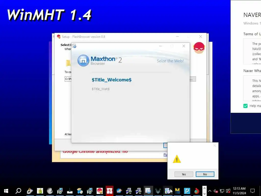Click the 'Naver Wha' section heading
261x196 pixels.
click(252, 71)
